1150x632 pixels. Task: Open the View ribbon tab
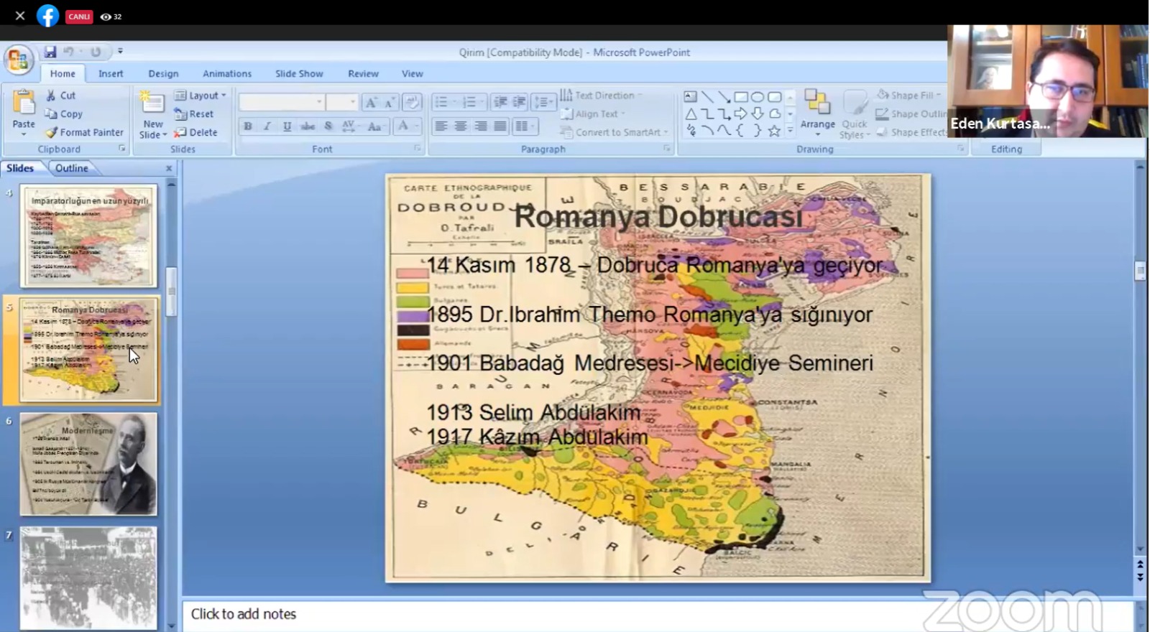coord(413,73)
